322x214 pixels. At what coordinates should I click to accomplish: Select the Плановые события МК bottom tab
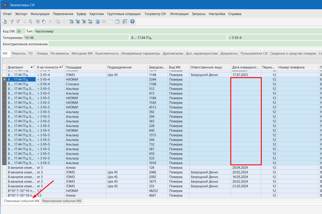pyautogui.click(x=22, y=201)
